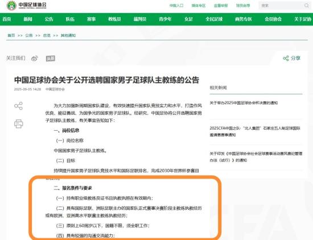313x240 pixels.
Task: Open the 裁判员 navigation tab
Action: click(140, 19)
